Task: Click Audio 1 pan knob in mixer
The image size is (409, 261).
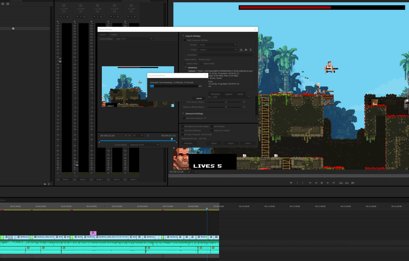Action: pyautogui.click(x=64, y=6)
